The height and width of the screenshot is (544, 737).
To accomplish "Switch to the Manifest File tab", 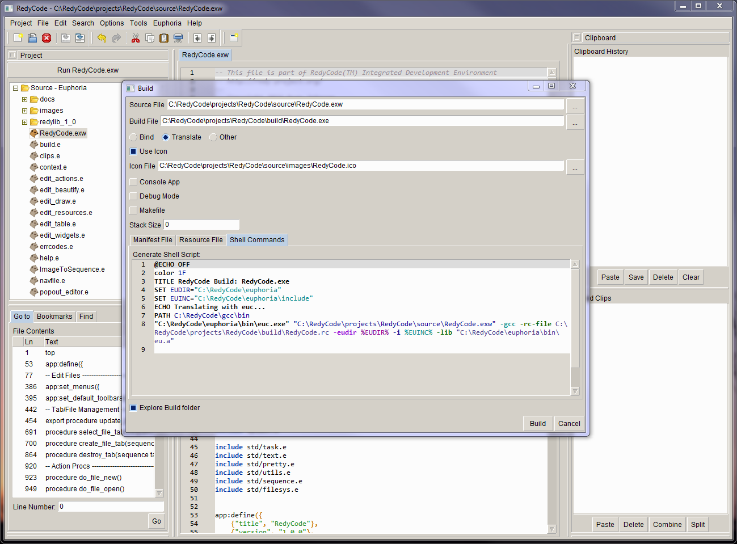I will point(153,240).
